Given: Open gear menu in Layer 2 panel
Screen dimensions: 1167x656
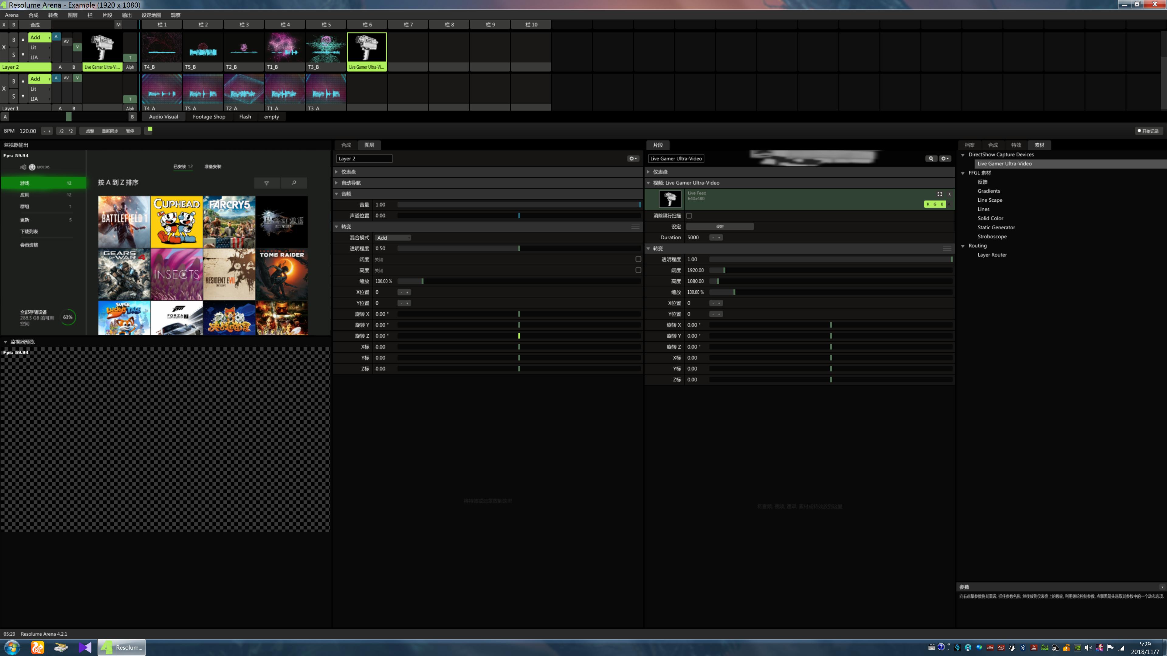Looking at the screenshot, I should [x=633, y=159].
